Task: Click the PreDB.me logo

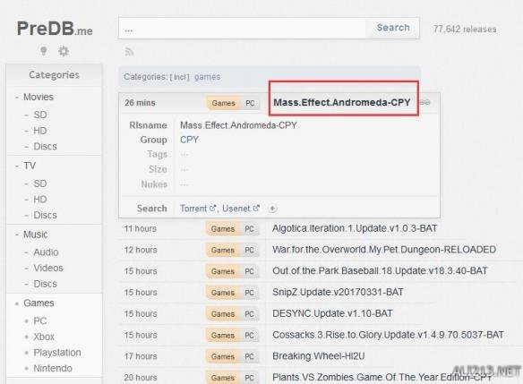Action: [55, 29]
